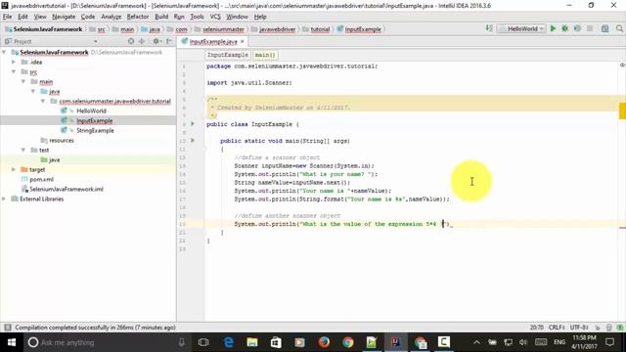Open Task View on taskbar
The image size is (626, 352).
(203, 342)
